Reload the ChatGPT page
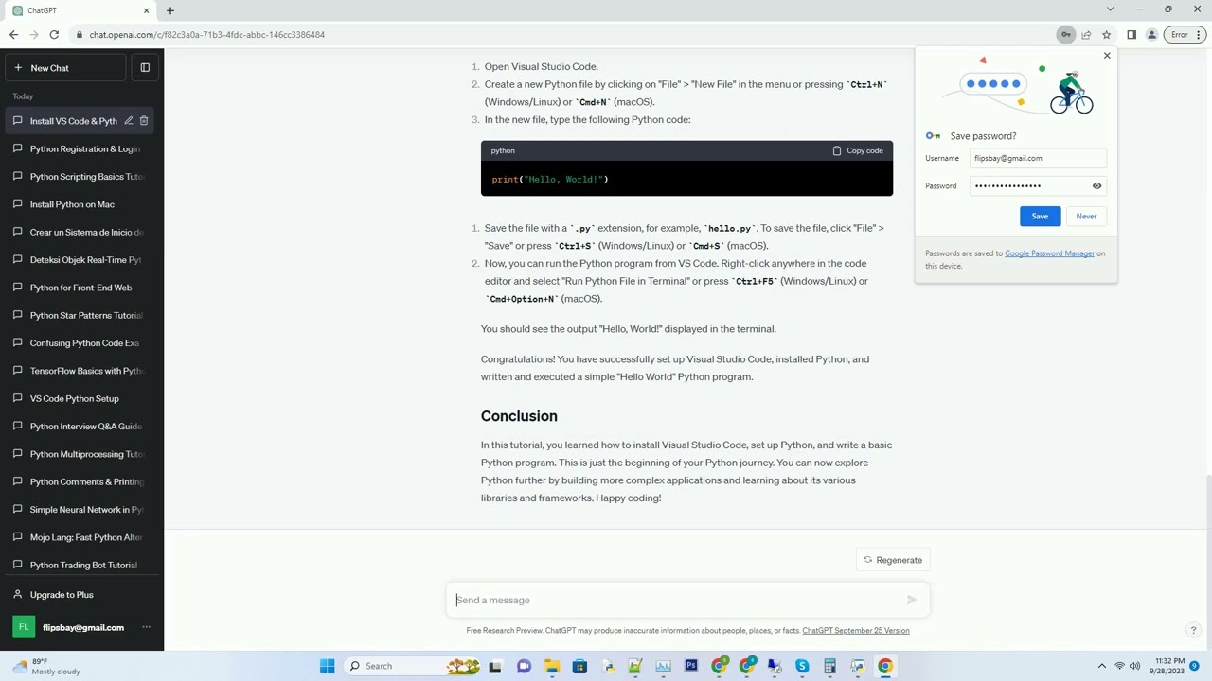The width and height of the screenshot is (1212, 681). 54,35
